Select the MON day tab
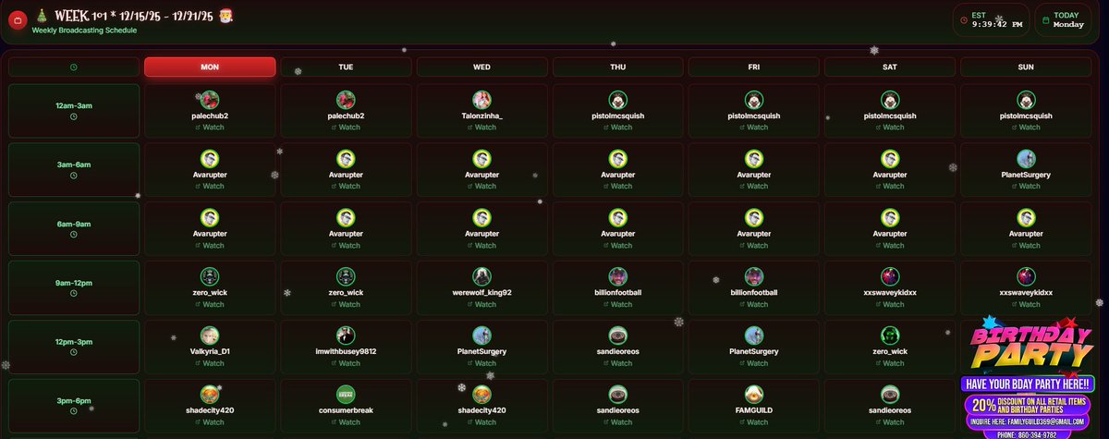1109x439 pixels. (x=210, y=67)
